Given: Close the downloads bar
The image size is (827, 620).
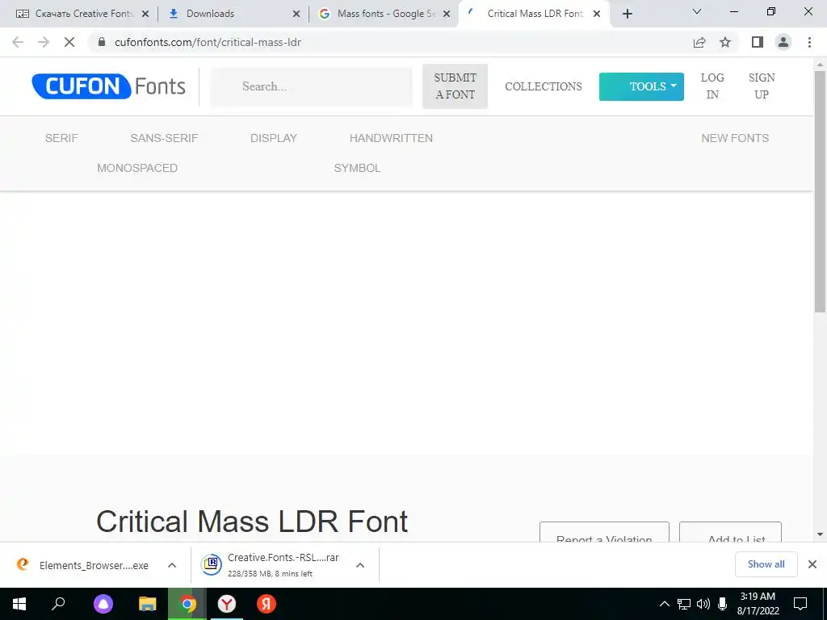Looking at the screenshot, I should click(812, 564).
